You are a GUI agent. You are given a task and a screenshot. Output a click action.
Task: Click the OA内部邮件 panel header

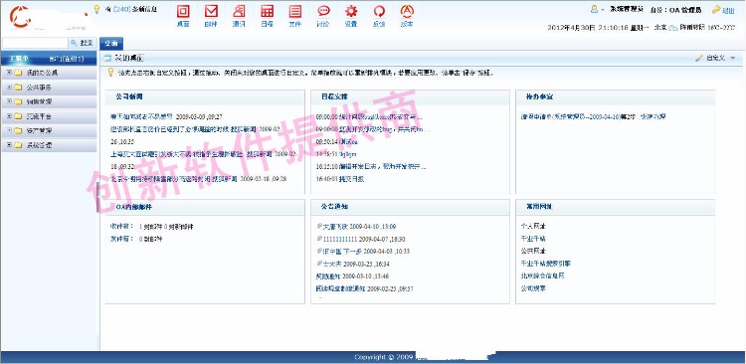click(x=205, y=207)
